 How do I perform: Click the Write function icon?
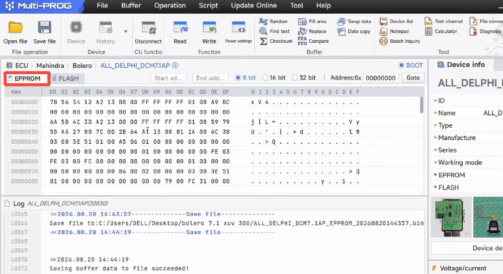click(209, 28)
